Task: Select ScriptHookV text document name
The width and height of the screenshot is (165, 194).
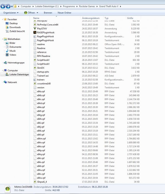Action: (43, 64)
